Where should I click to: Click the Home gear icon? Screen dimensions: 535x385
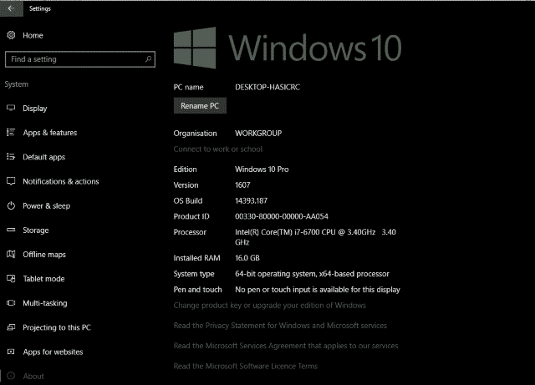pos(11,35)
